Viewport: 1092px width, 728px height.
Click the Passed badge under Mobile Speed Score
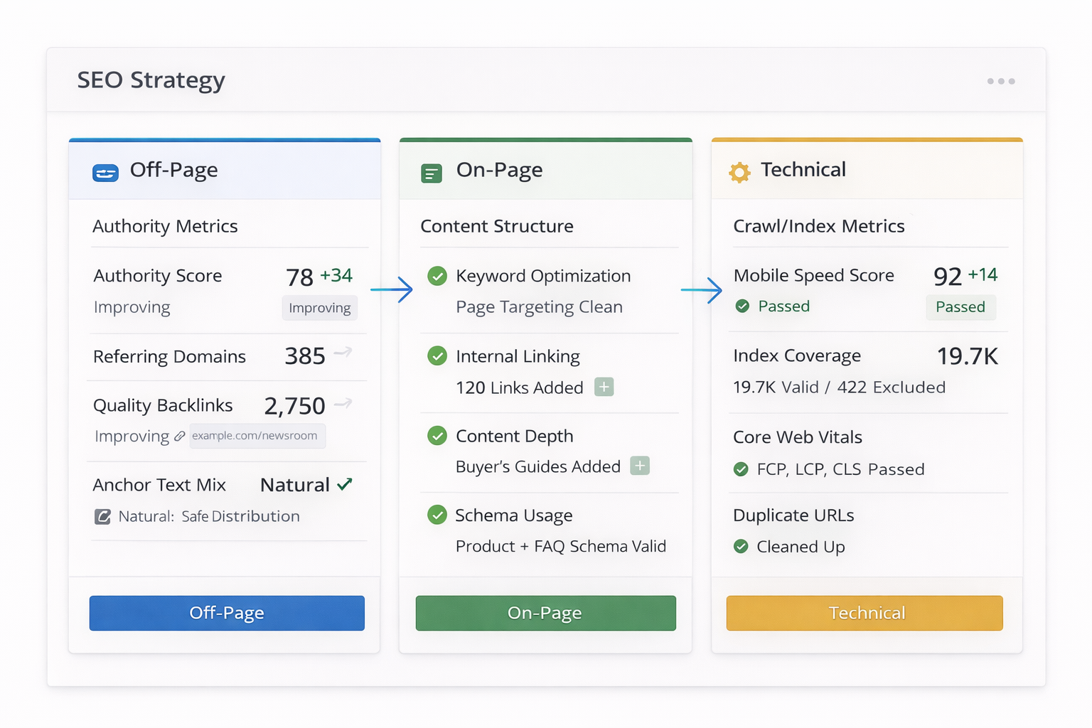tap(960, 307)
